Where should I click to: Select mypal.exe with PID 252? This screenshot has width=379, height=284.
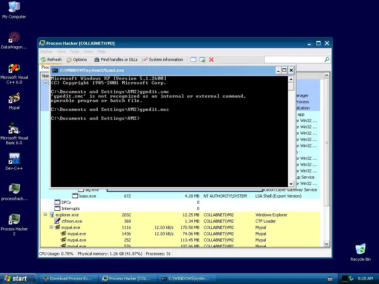pyautogui.click(x=180, y=240)
